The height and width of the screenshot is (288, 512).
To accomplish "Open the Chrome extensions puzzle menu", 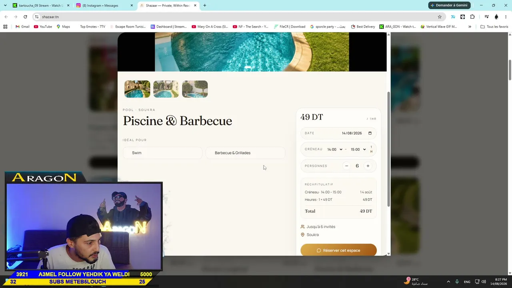I will point(472,17).
